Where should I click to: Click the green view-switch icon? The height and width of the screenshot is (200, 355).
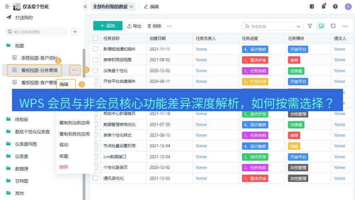[x=321, y=26]
